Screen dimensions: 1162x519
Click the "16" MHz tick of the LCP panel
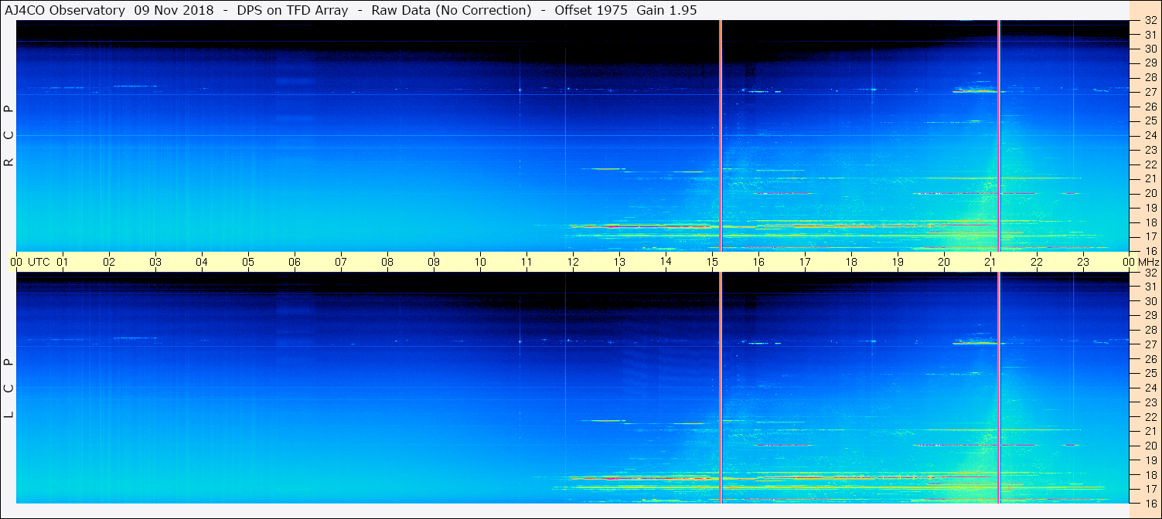coord(1151,503)
